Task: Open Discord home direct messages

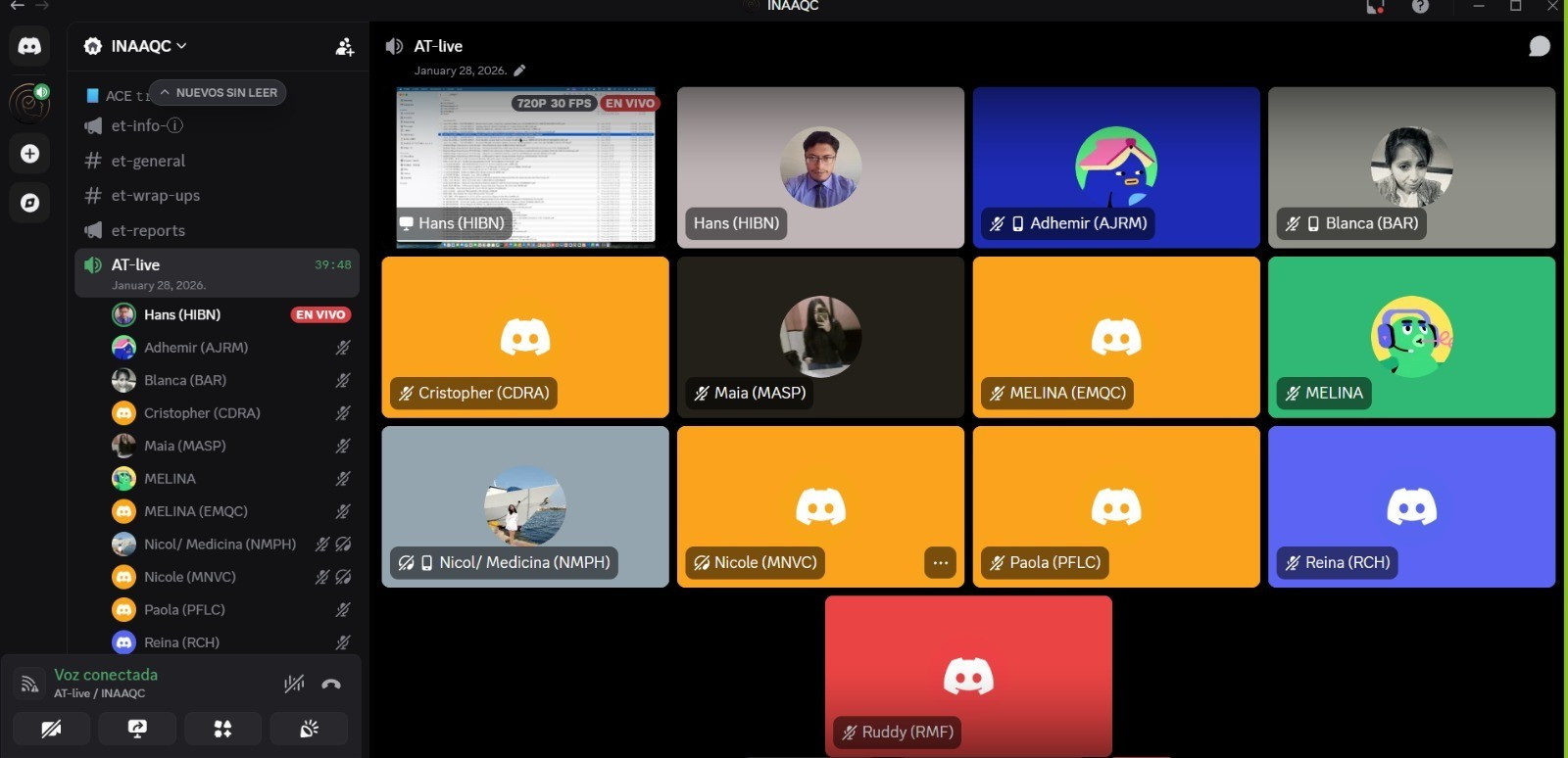Action: [29, 46]
